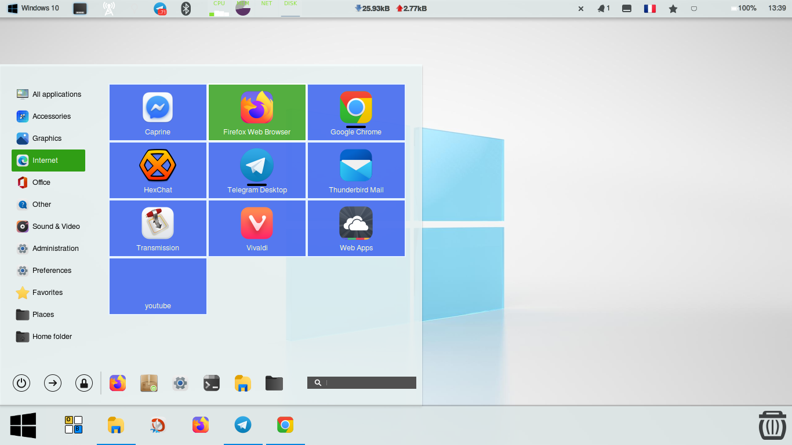Open the Administration category
792x445 pixels.
(49, 249)
